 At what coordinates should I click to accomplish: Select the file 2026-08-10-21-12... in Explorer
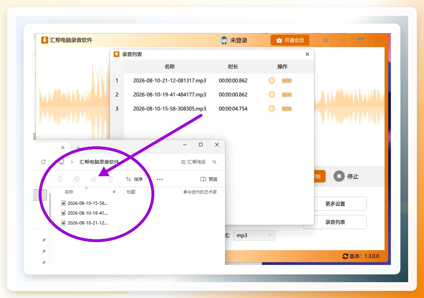coord(87,223)
